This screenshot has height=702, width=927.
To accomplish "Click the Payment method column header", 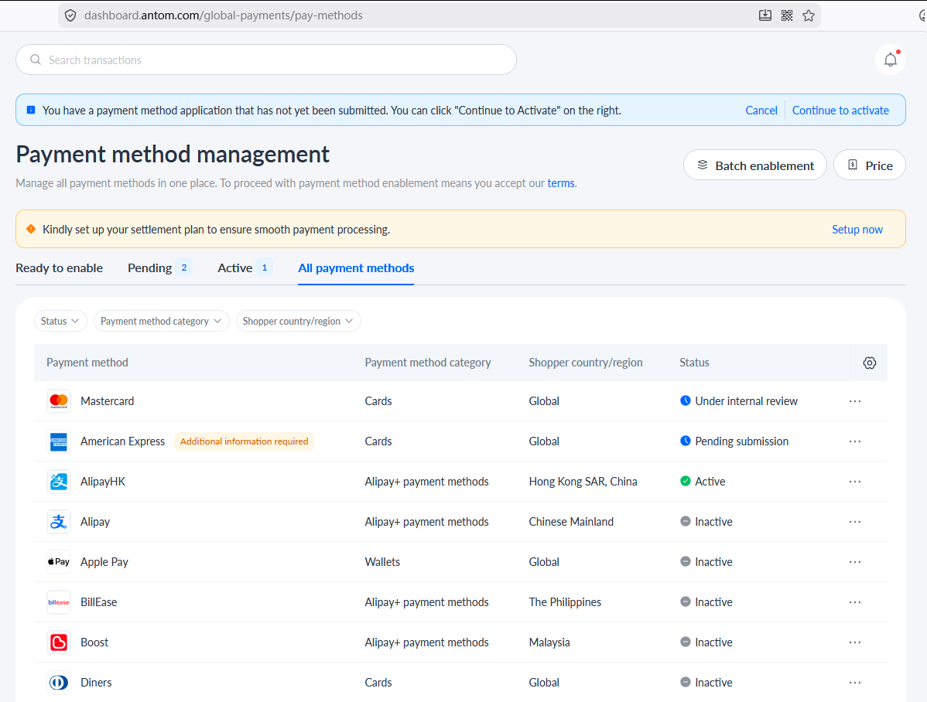I will [87, 363].
